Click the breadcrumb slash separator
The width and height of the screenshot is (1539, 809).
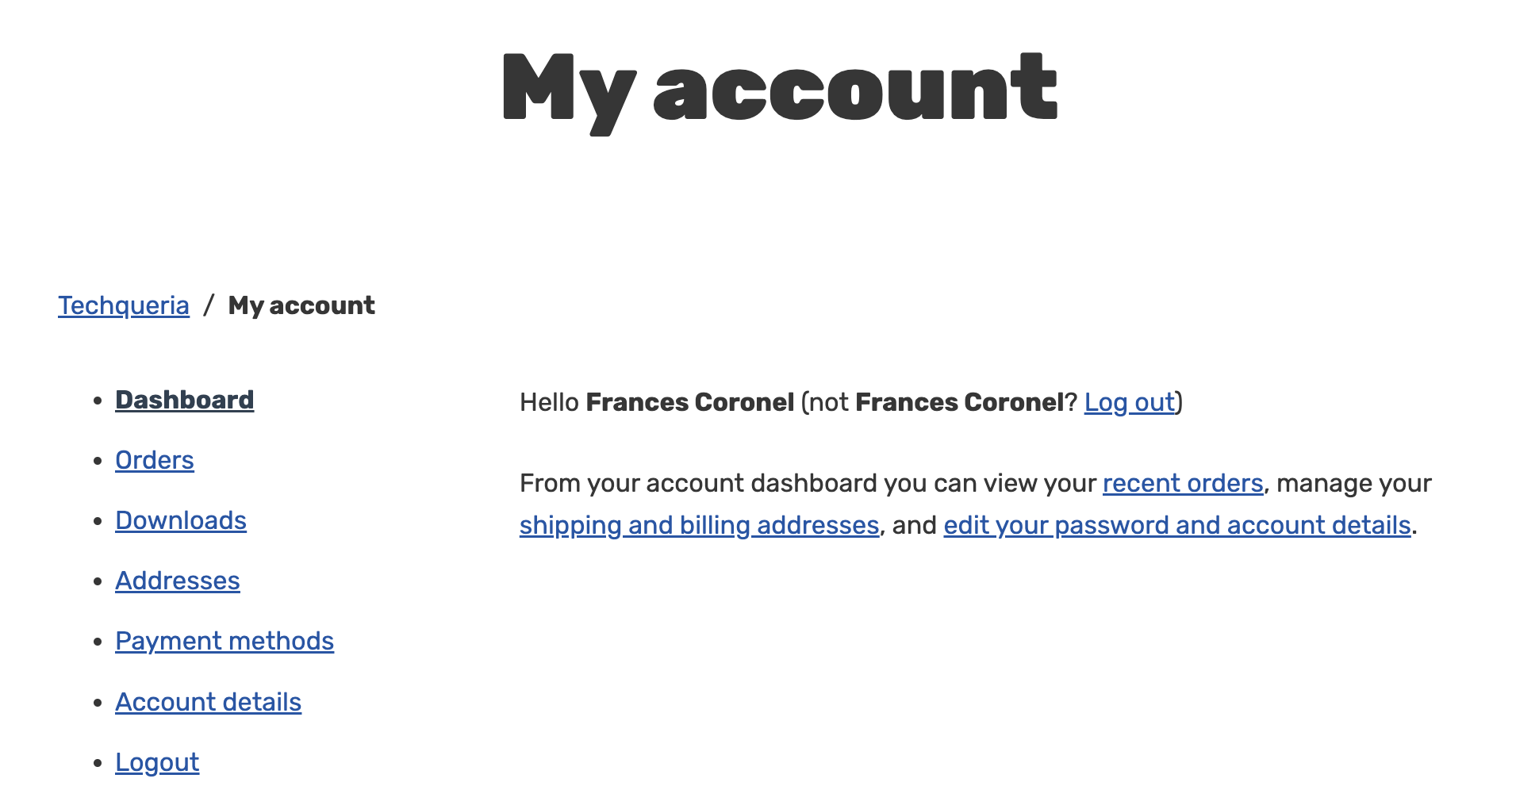(x=209, y=305)
